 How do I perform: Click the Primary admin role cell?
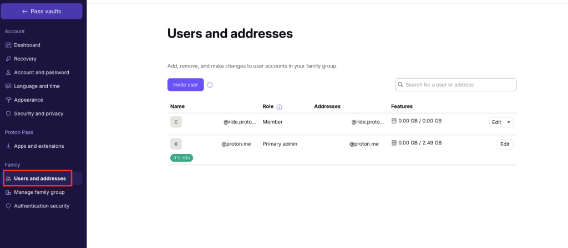tap(280, 144)
